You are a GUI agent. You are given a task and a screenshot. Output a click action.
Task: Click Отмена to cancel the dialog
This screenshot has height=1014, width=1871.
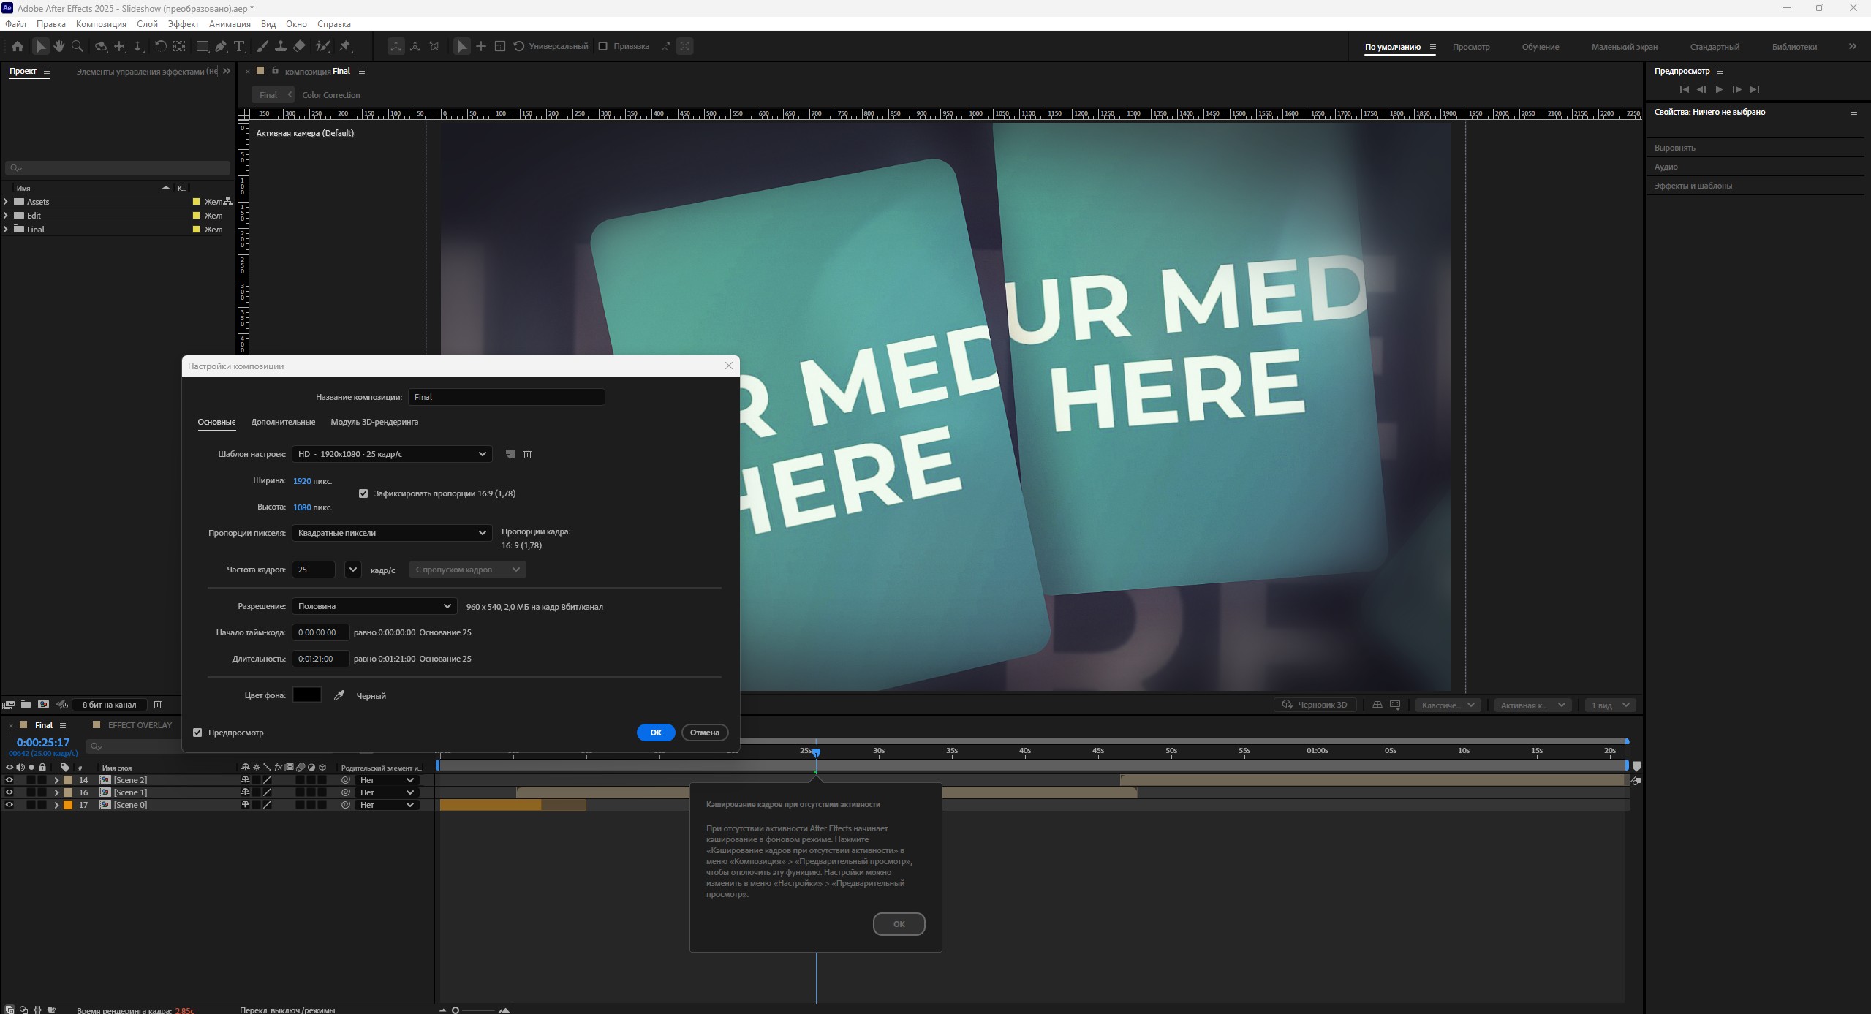tap(704, 733)
